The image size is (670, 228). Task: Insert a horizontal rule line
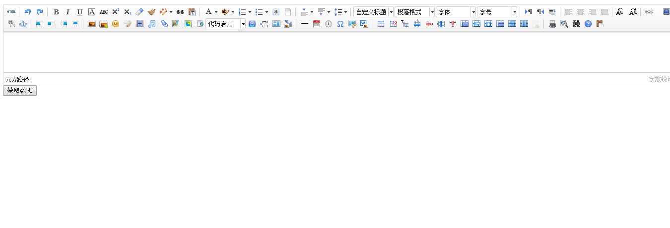(305, 24)
